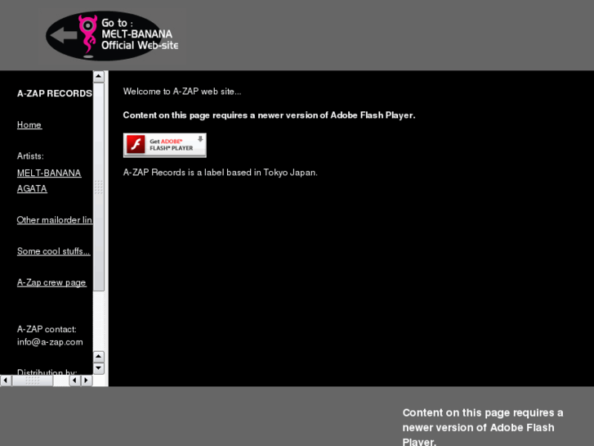Viewport: 594px width, 446px height.
Task: Open the A-Zap crew page link
Action: pos(51,282)
